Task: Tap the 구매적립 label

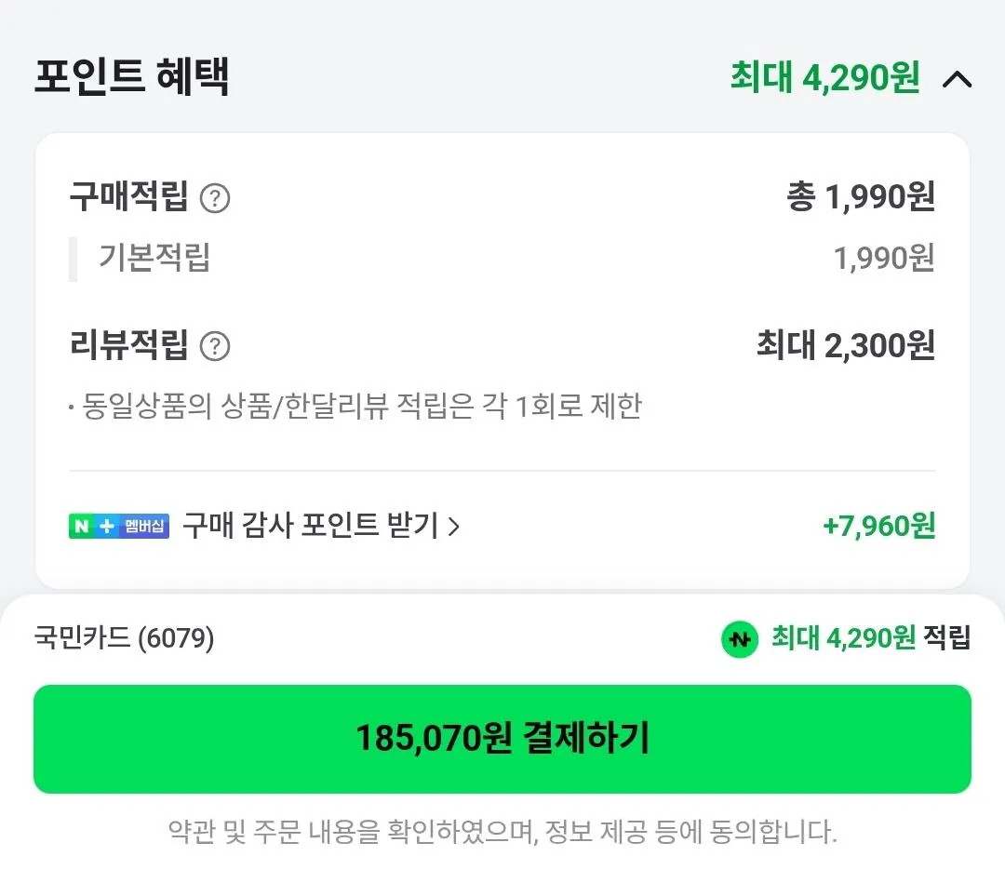Action: pos(128,197)
